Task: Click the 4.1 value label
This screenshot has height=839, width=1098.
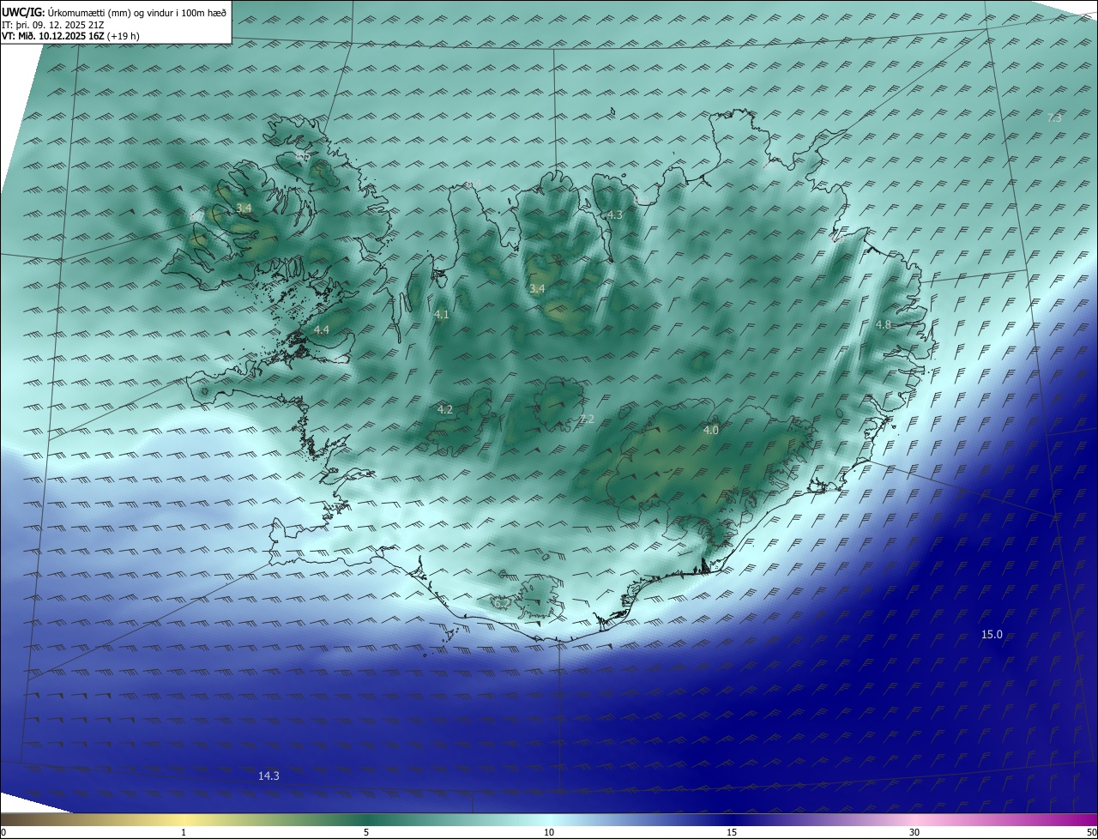Action: click(441, 315)
